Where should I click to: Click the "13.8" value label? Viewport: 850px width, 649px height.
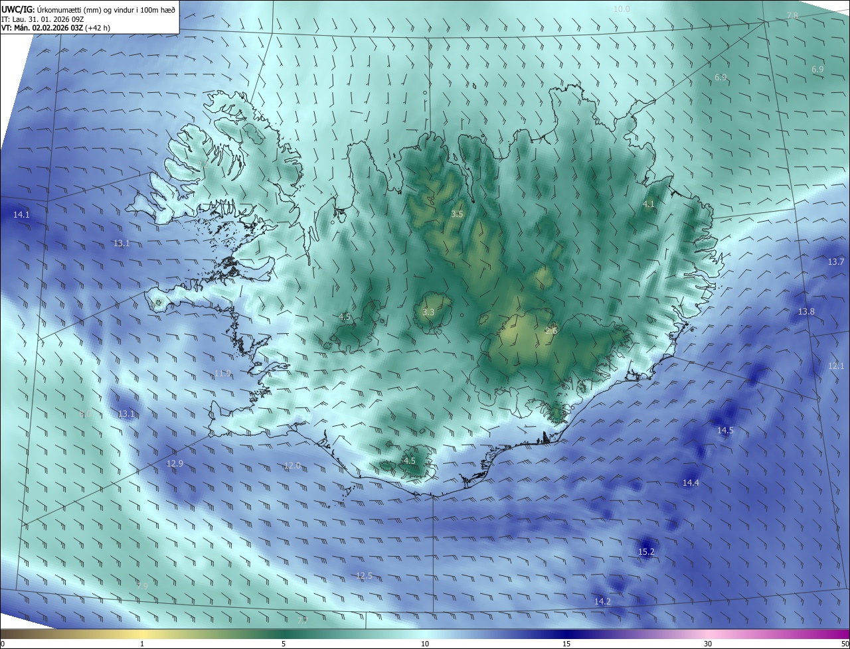[806, 312]
